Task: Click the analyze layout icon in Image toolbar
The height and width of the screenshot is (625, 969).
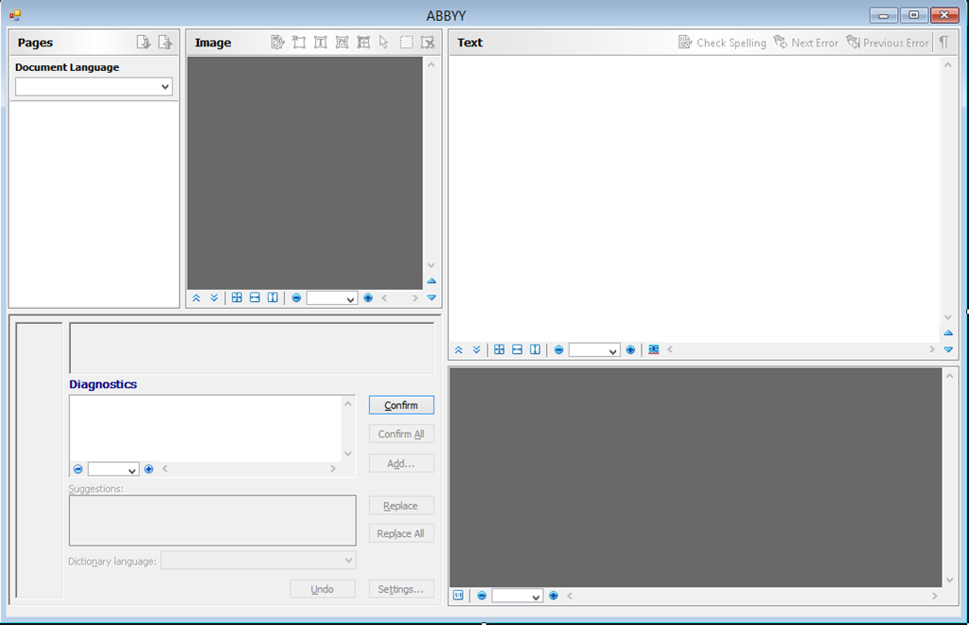Action: click(x=277, y=42)
